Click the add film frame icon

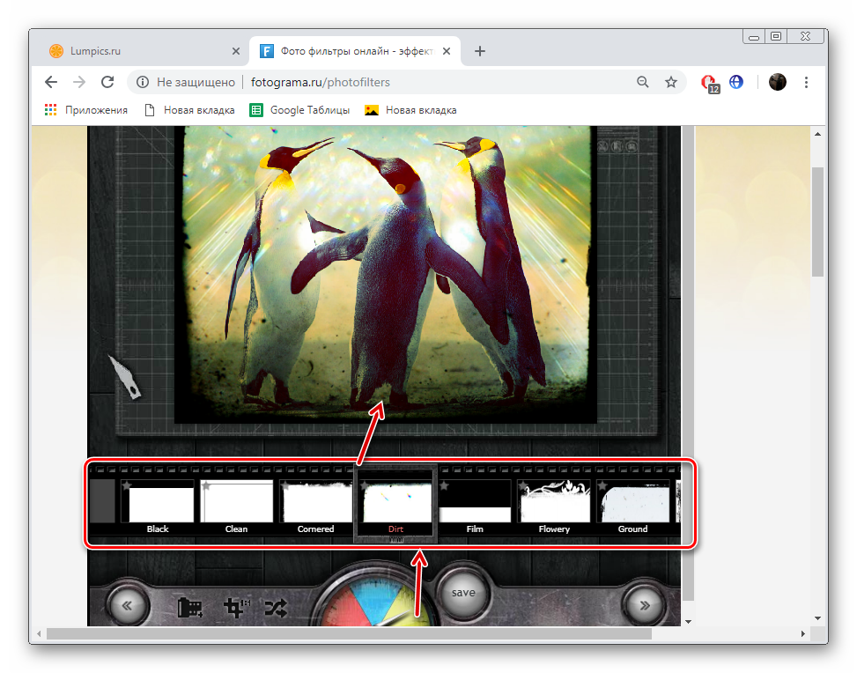(x=189, y=608)
